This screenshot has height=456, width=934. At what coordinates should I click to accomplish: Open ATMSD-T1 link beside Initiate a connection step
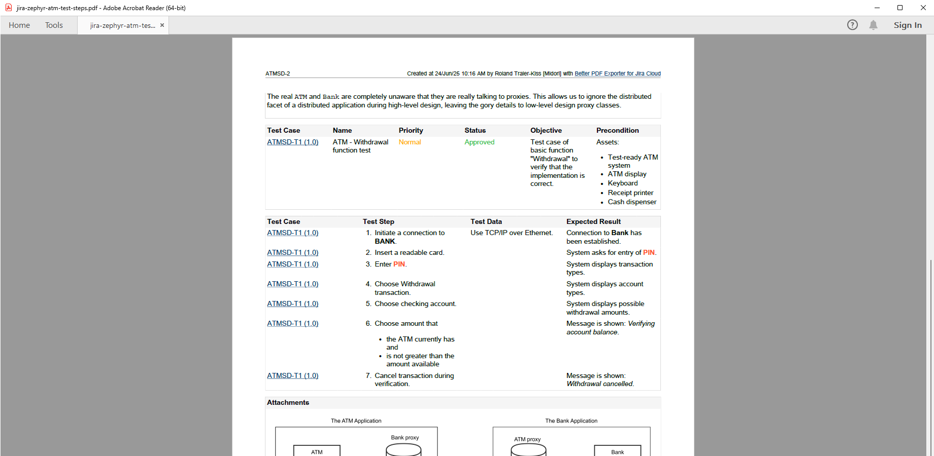coord(292,233)
